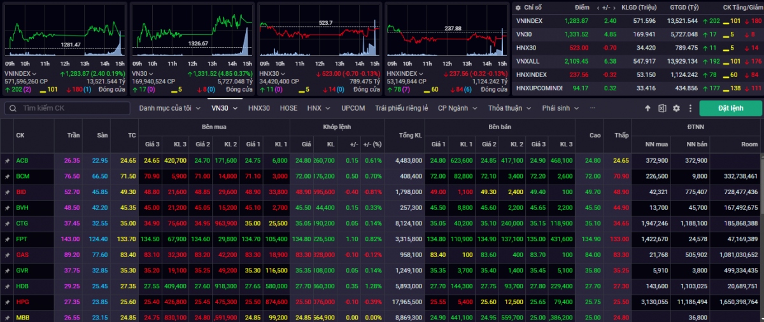Pin the CTG stock row
This screenshot has height=322, width=764.
pyautogui.click(x=7, y=223)
